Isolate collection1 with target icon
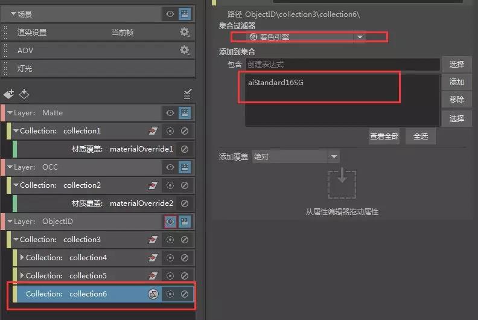478x320 pixels. click(x=170, y=131)
